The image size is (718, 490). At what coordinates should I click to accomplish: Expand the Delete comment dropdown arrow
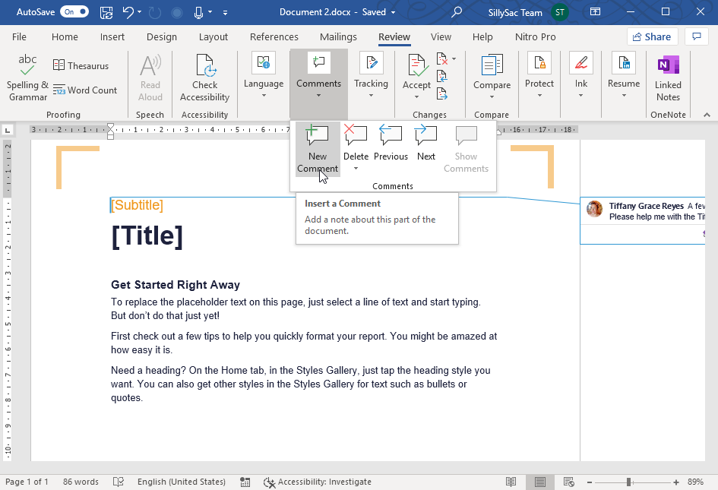356,169
